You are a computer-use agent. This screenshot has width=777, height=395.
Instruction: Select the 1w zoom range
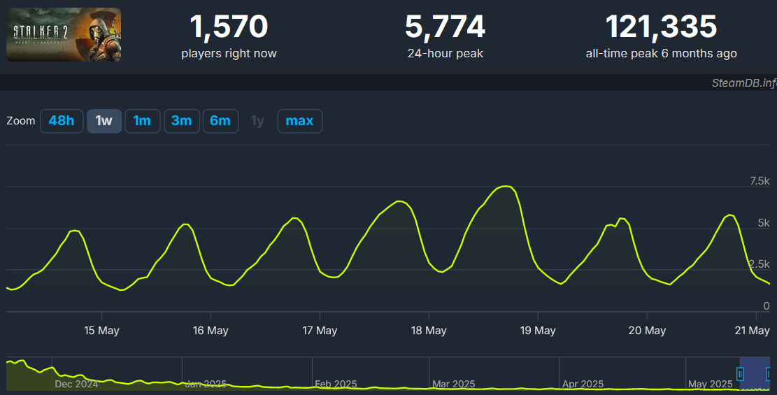[104, 121]
